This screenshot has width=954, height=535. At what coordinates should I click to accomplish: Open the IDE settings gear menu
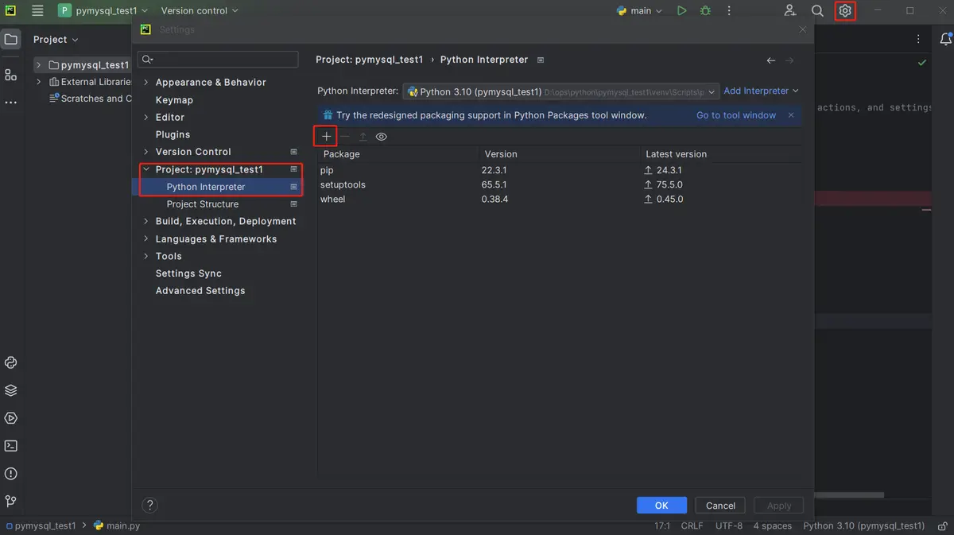(x=845, y=11)
